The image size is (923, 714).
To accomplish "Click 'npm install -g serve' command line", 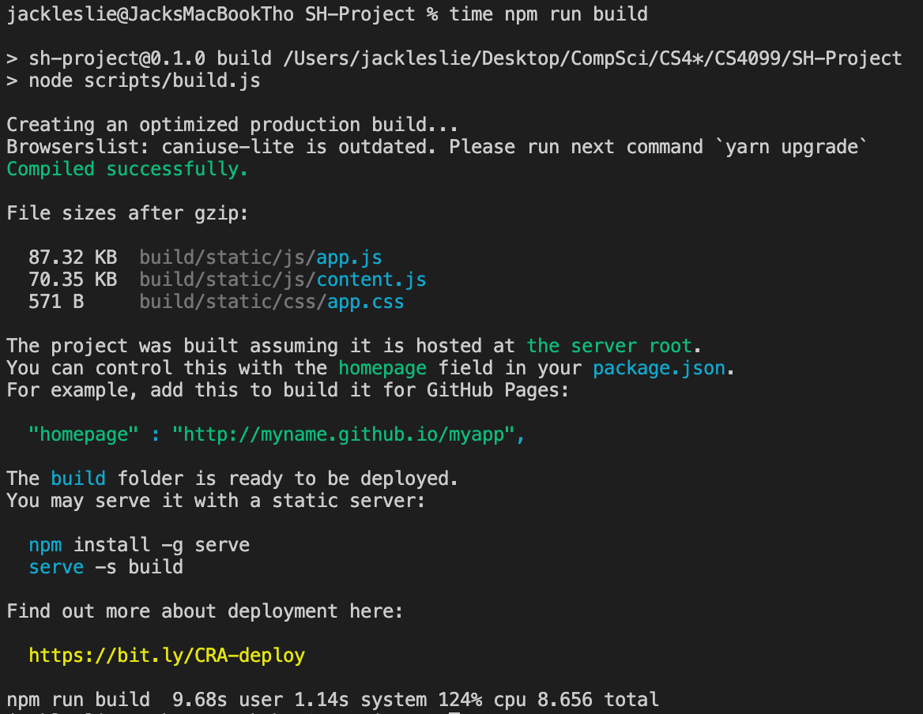I will click(x=140, y=545).
